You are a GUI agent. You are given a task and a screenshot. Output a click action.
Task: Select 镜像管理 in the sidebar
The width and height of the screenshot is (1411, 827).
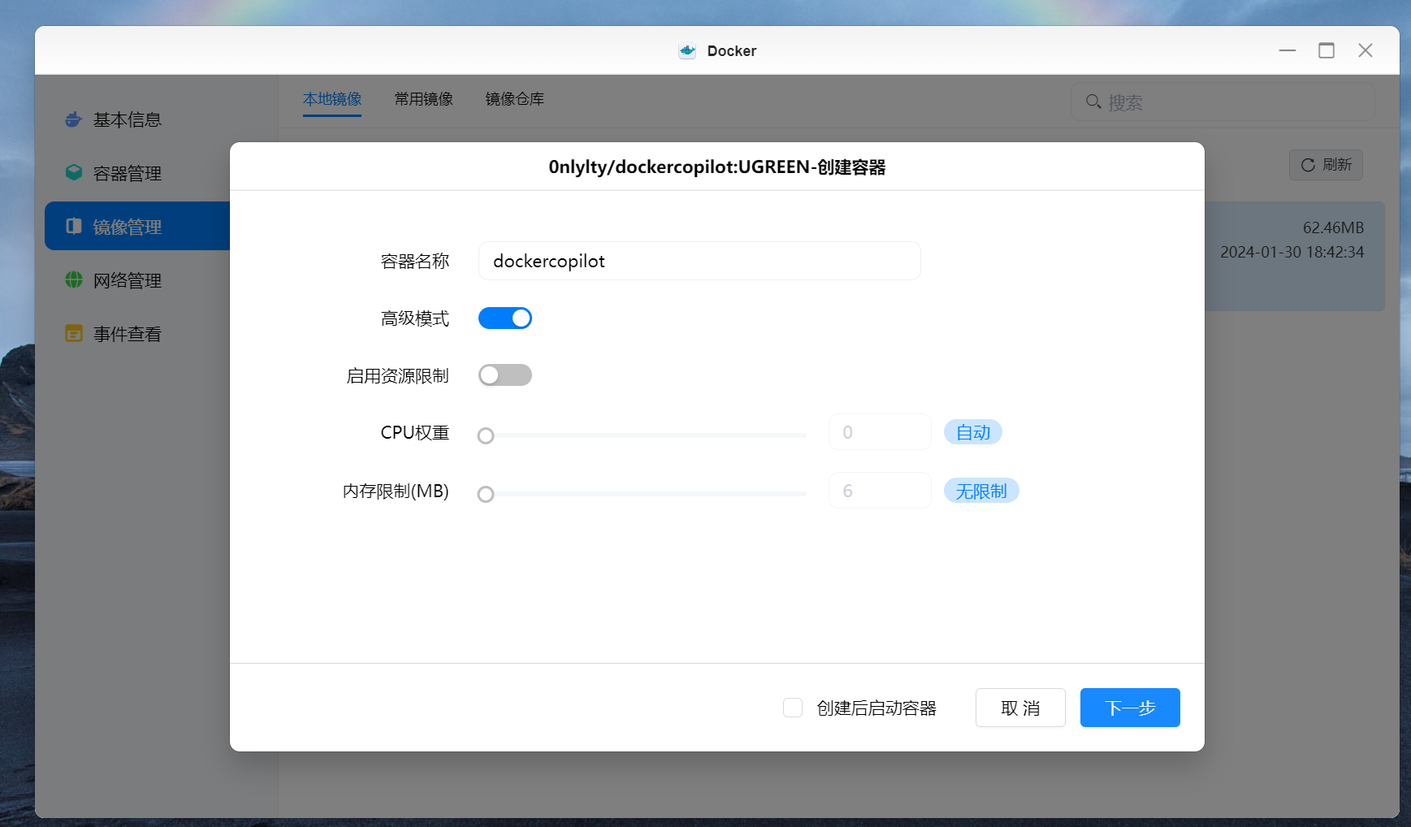pos(137,226)
